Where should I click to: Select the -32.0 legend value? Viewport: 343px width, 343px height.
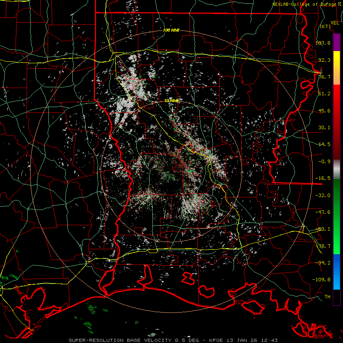pos(323,196)
